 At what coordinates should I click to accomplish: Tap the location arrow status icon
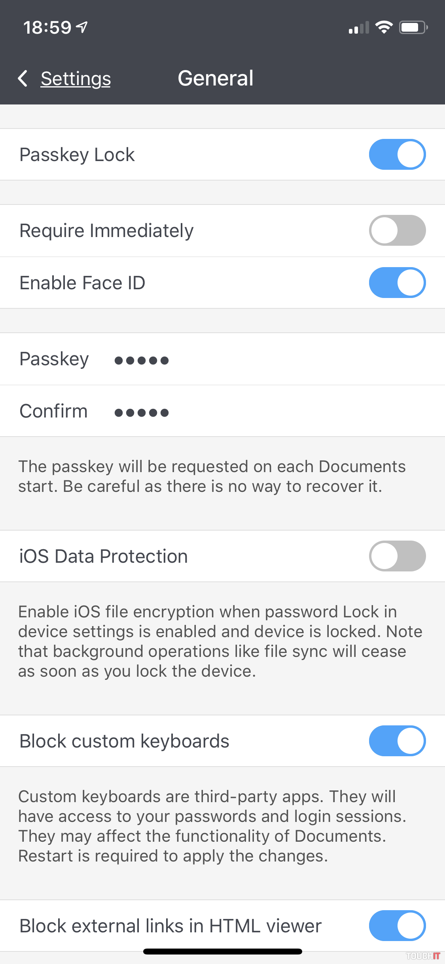pos(82,27)
